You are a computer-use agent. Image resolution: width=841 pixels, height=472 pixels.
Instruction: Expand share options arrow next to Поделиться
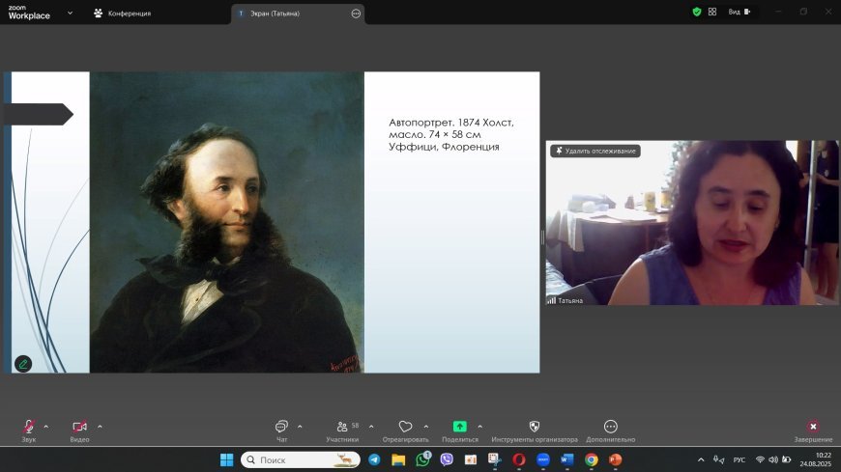coord(480,427)
